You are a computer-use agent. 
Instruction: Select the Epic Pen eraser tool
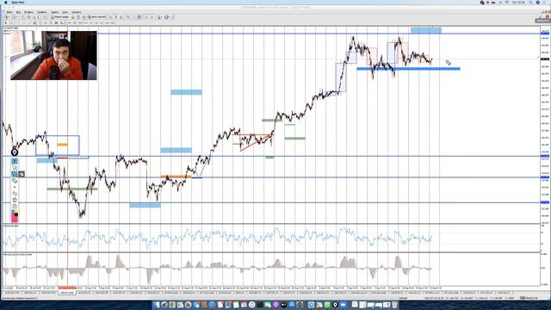point(15,180)
